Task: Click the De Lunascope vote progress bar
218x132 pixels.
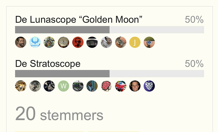Action: [109, 30]
